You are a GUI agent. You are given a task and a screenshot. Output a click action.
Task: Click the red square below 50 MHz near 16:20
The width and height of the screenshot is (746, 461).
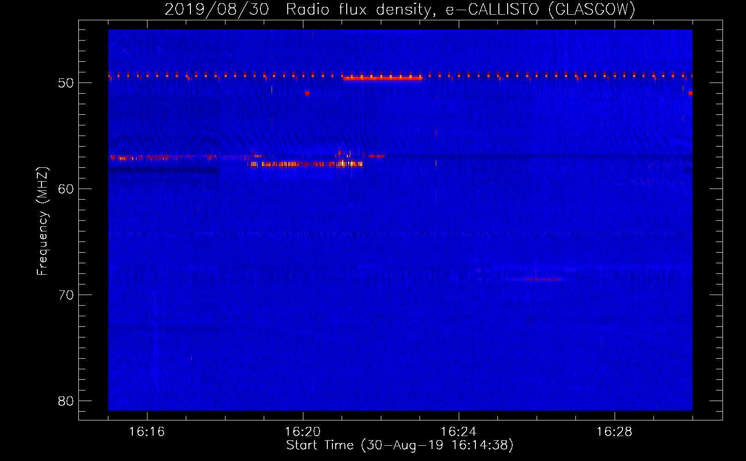[x=307, y=93]
